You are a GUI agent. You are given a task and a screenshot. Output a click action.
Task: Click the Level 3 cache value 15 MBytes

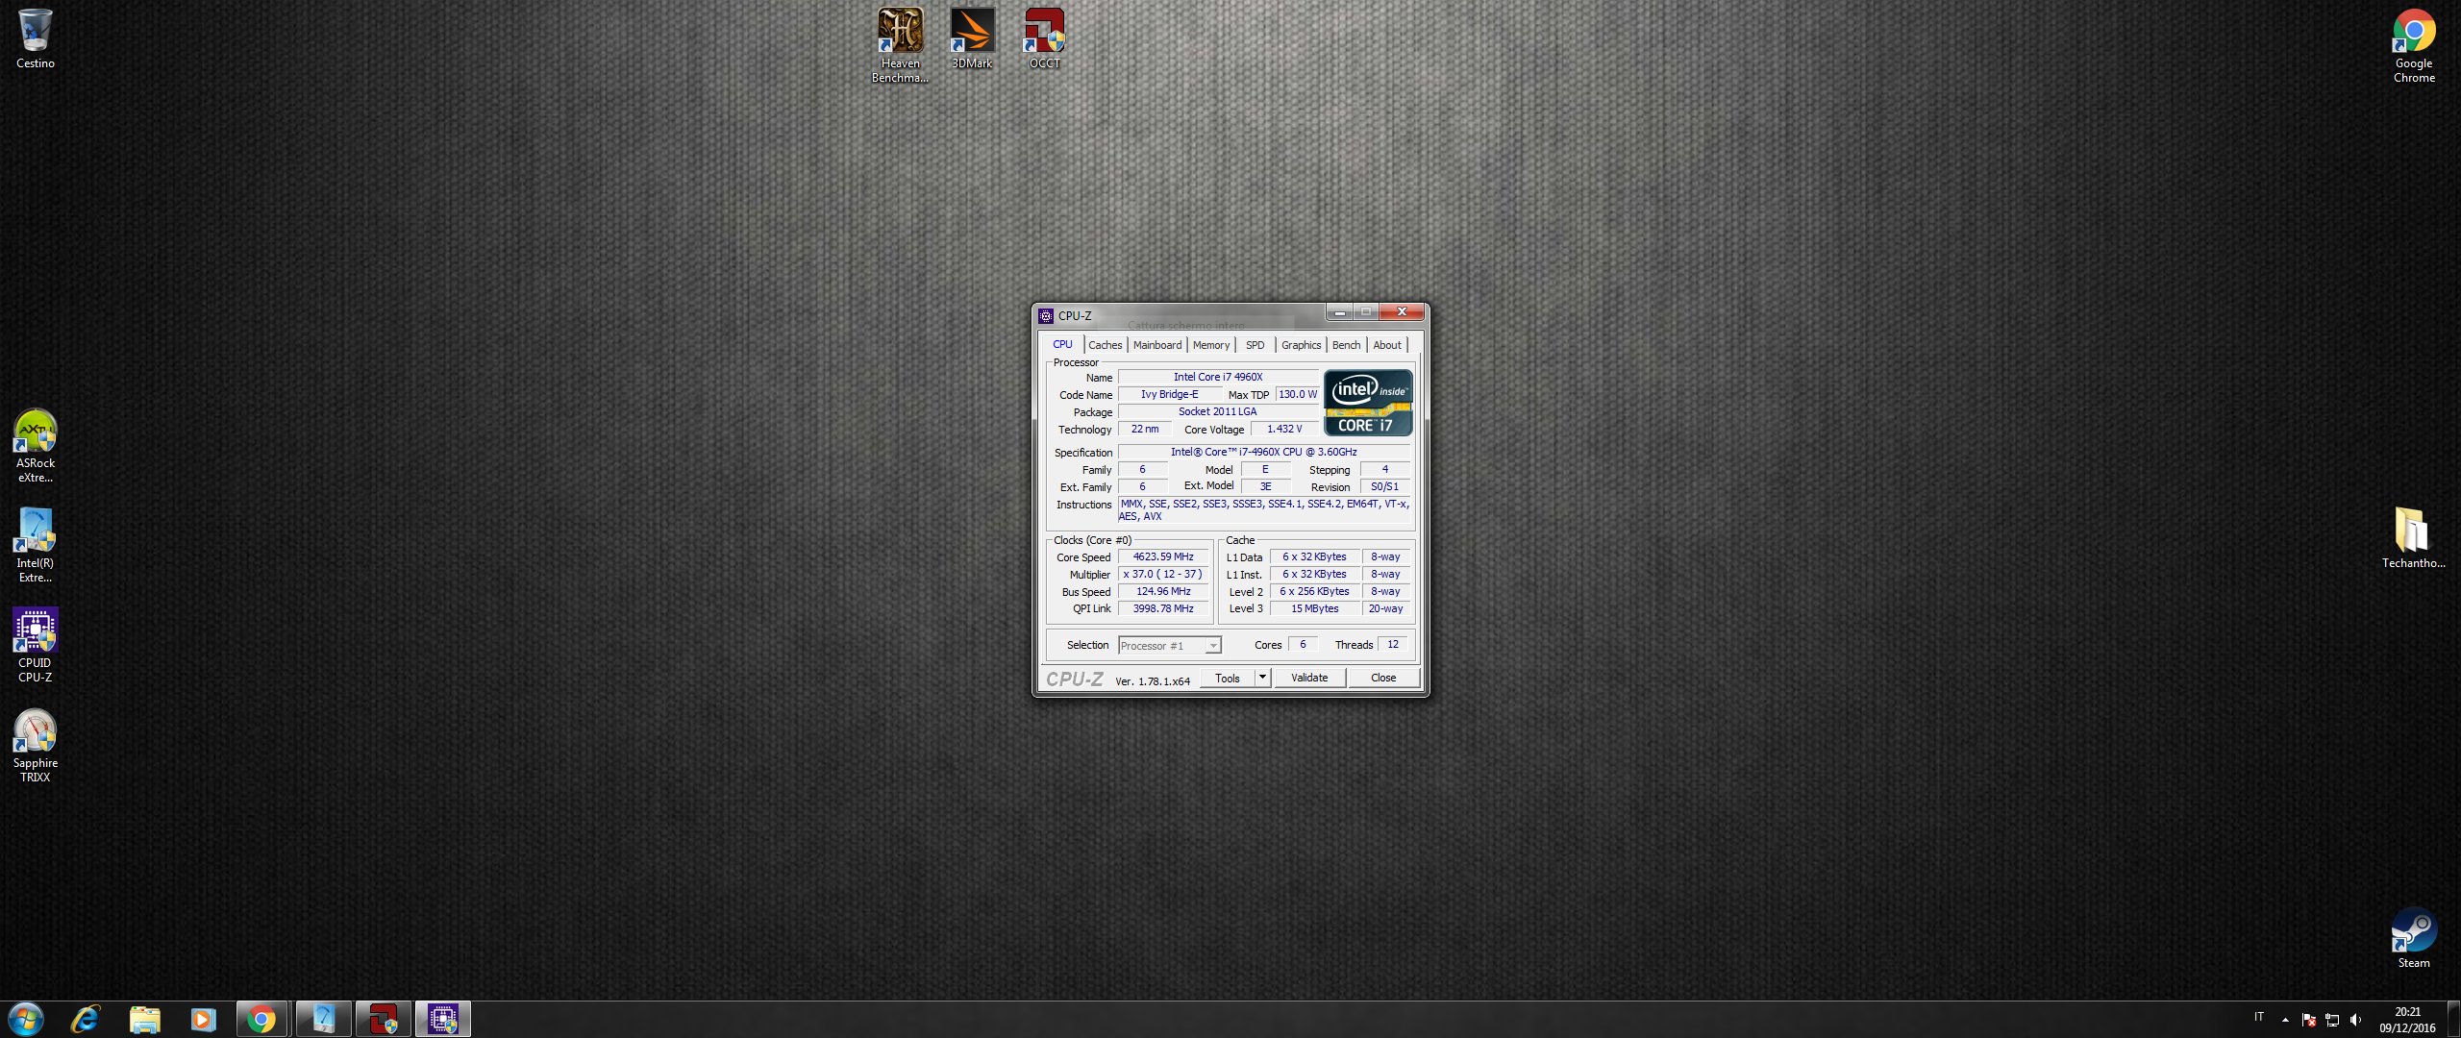[x=1314, y=608]
